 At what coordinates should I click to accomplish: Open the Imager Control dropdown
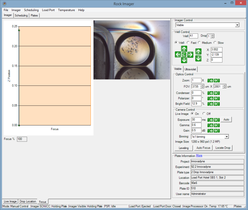[237, 25]
